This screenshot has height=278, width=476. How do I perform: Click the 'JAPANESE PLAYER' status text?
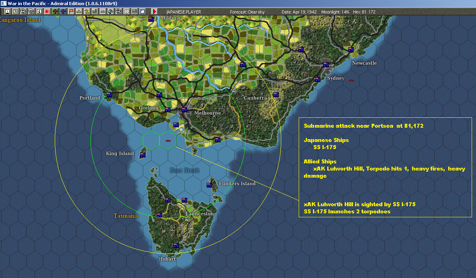click(184, 12)
